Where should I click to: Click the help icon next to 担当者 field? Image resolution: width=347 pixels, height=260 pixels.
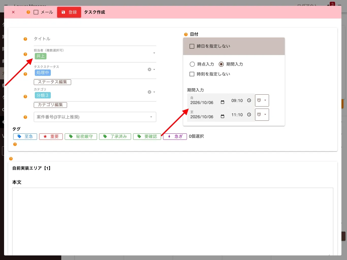(x=25, y=54)
